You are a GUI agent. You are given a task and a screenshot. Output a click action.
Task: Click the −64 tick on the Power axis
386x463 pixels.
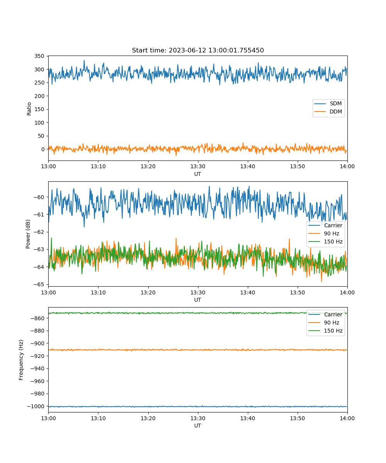(x=39, y=267)
